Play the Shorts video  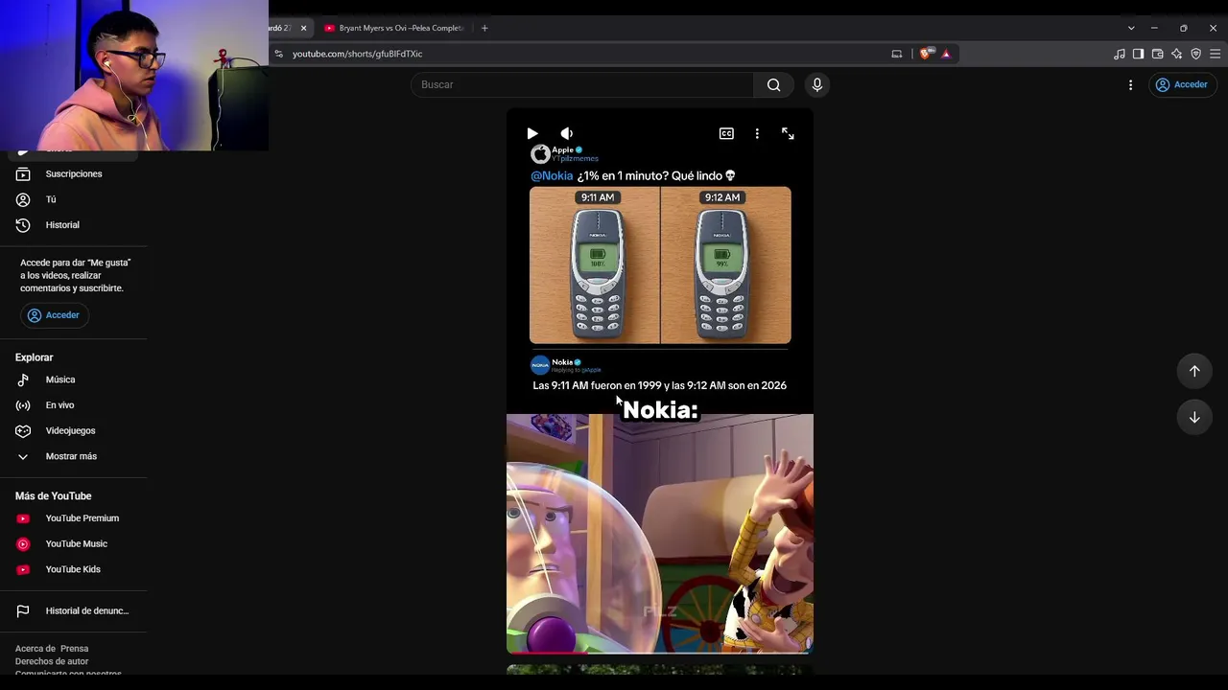(532, 133)
